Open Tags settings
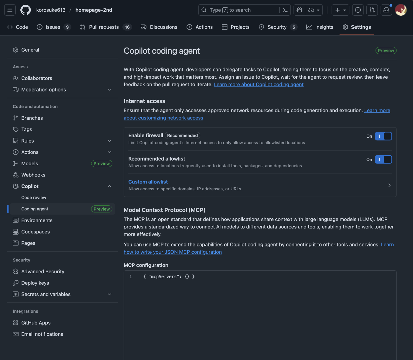This screenshot has height=360, width=413. [x=63, y=129]
